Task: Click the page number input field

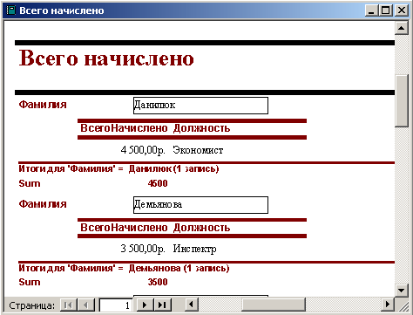Action: coord(115,305)
